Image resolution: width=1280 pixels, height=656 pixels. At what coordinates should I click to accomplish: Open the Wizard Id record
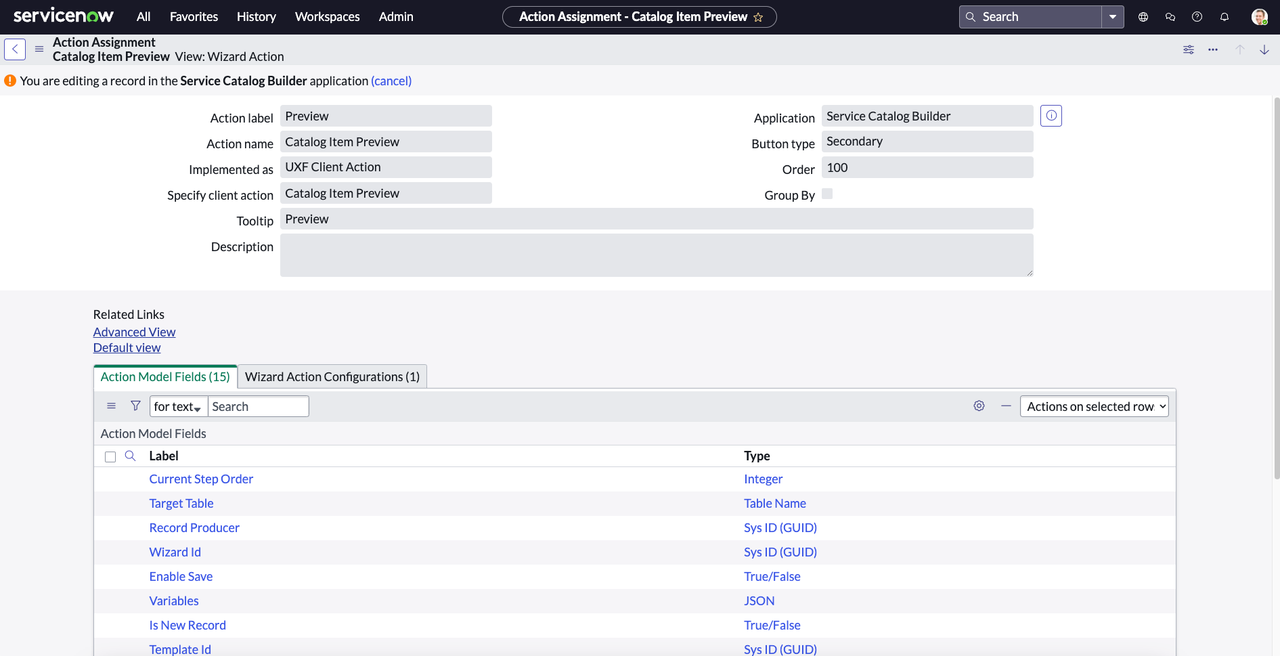click(175, 552)
